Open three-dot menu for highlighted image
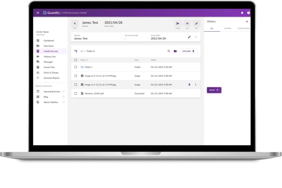The width and height of the screenshot is (282, 188). (196, 85)
